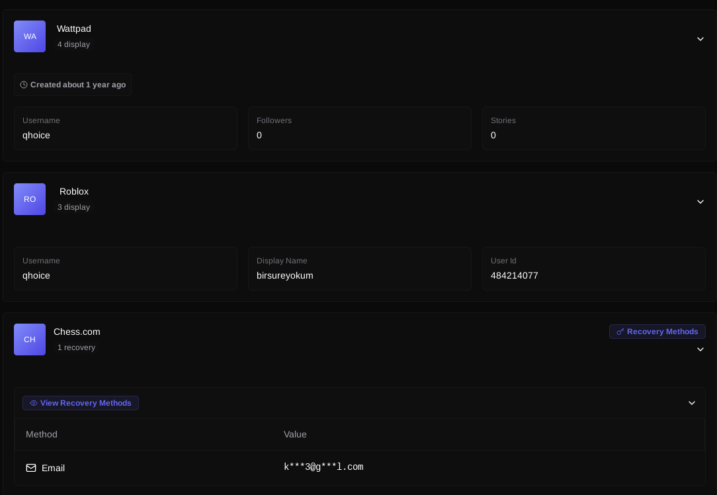Click the eye icon in View Recovery Methods
717x495 pixels.
click(34, 403)
